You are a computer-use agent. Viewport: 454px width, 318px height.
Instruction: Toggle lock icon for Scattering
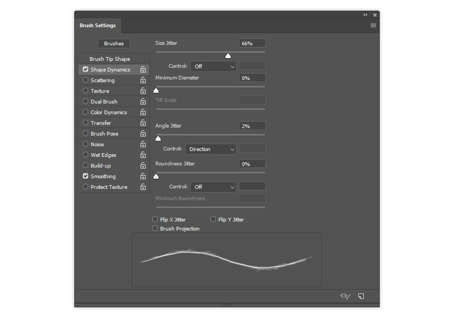coord(143,80)
